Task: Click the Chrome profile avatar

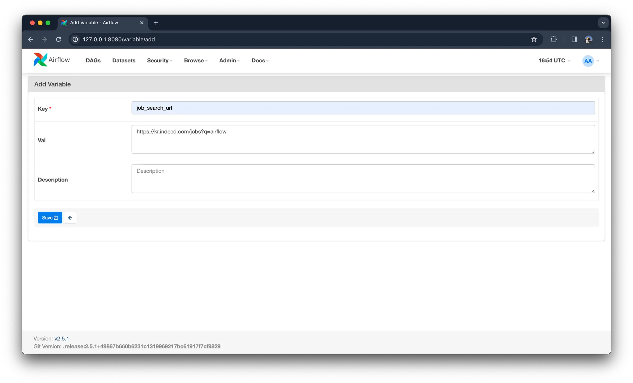Action: click(588, 40)
